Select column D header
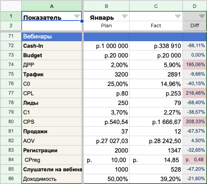The image size is (207, 184). tap(195, 6)
